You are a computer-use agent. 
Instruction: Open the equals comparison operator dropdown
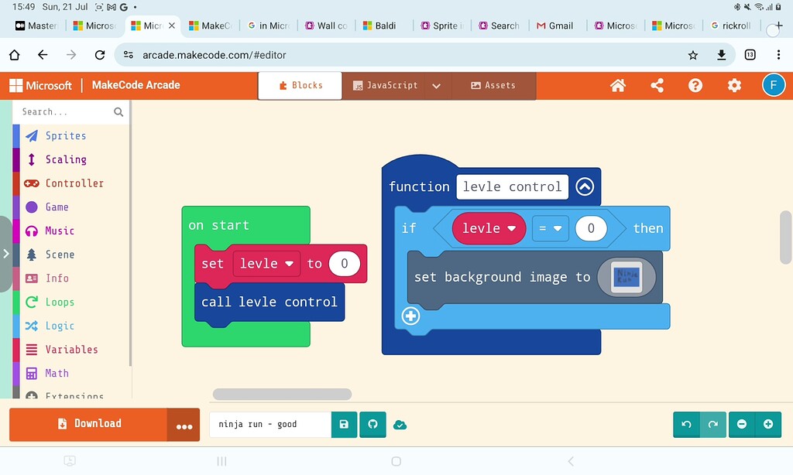(551, 228)
